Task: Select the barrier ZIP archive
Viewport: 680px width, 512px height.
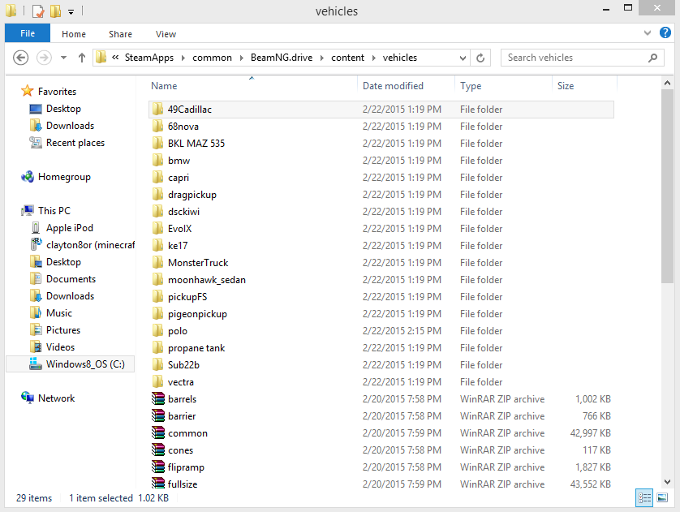Action: pyautogui.click(x=182, y=416)
